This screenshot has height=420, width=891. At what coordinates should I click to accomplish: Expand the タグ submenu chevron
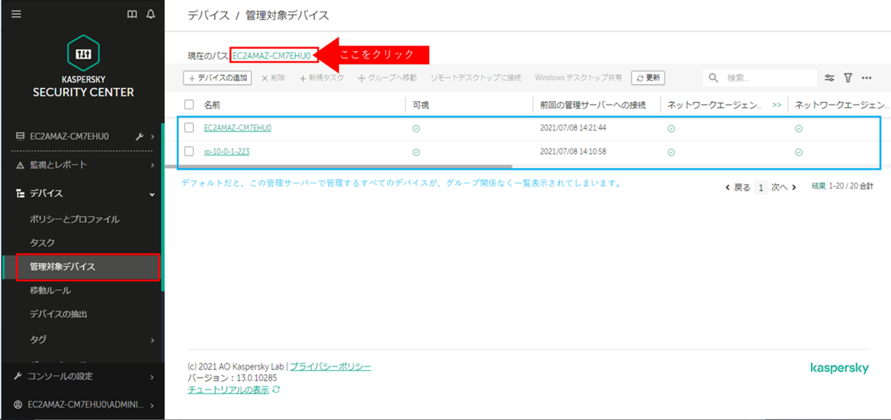point(152,340)
